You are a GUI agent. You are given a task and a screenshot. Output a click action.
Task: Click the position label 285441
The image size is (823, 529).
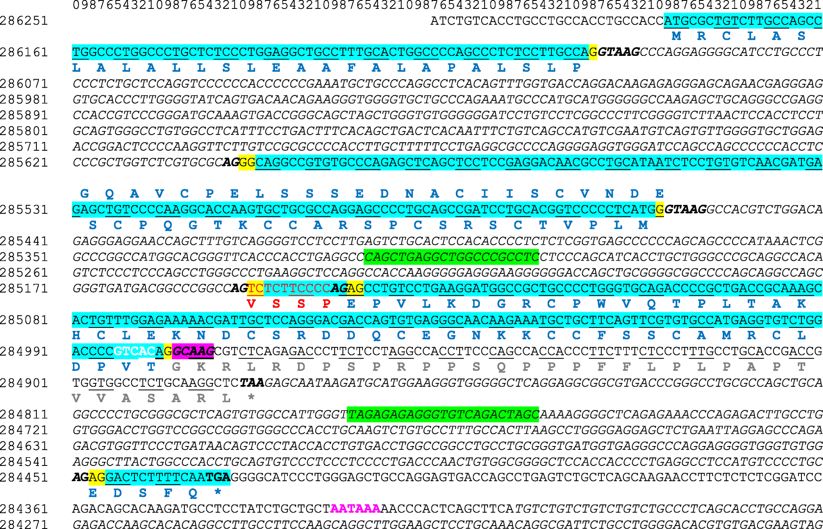24,241
